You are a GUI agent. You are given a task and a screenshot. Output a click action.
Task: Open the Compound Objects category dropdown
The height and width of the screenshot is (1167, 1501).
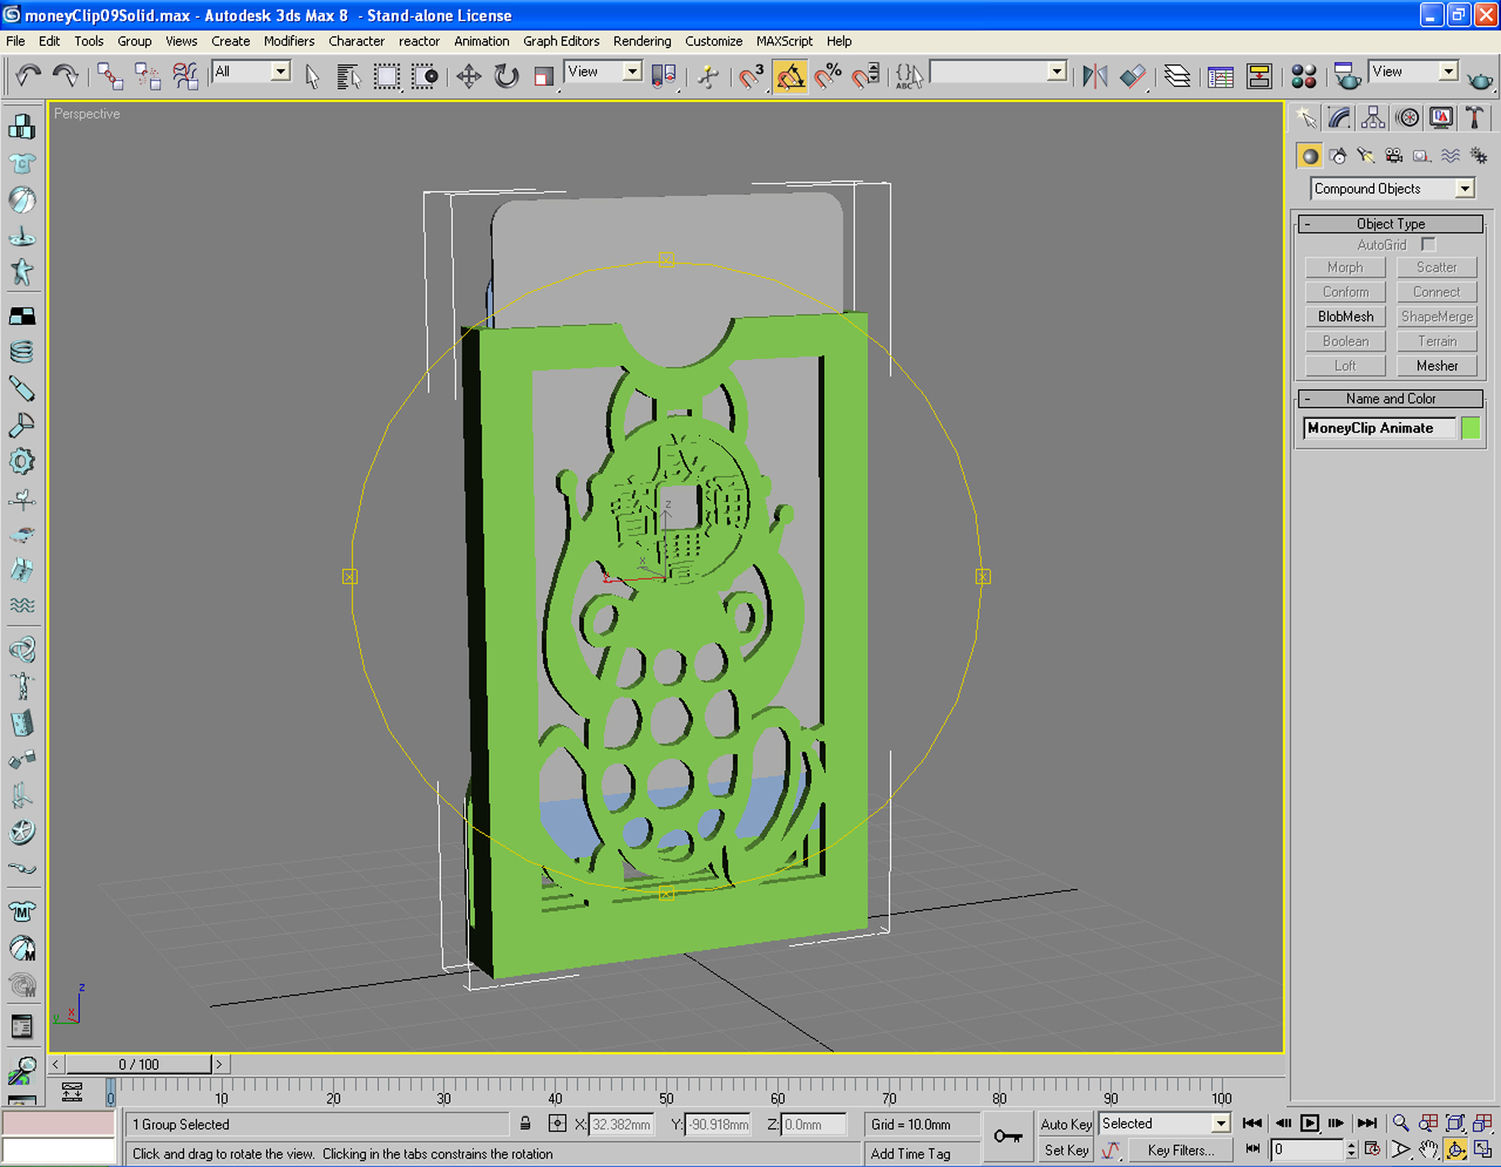(1393, 189)
